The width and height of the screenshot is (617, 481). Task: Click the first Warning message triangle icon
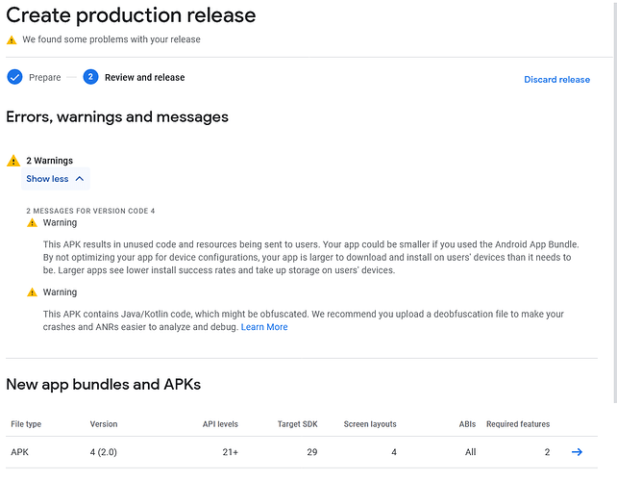pos(32,223)
